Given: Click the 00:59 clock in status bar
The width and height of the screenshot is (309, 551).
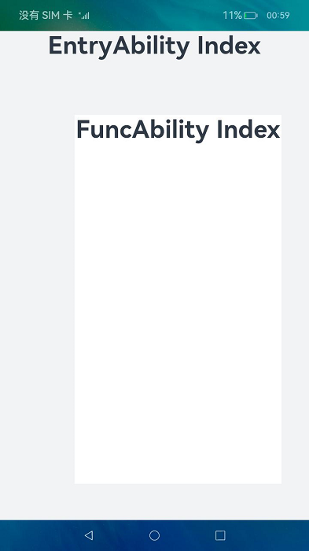Looking at the screenshot, I should pos(278,15).
